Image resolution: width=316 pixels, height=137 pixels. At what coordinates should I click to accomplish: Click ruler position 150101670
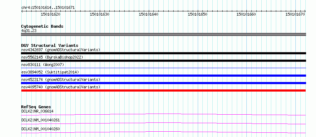(x=295, y=14)
